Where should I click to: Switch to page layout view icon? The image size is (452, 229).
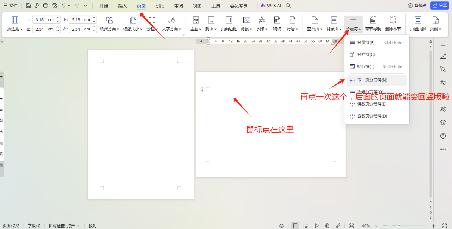295,226
